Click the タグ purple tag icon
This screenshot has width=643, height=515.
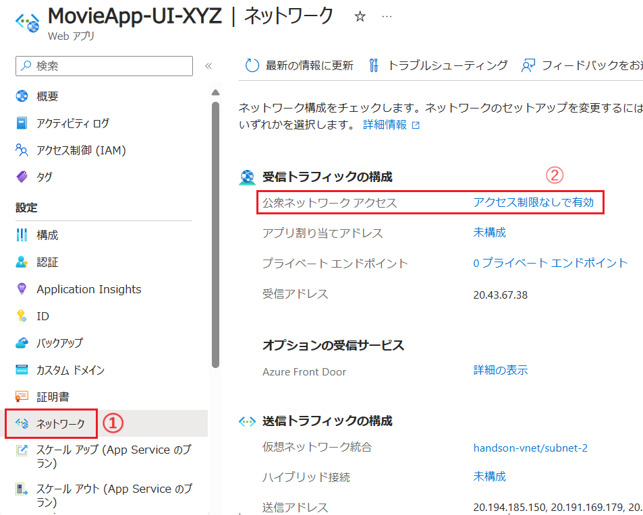click(22, 177)
